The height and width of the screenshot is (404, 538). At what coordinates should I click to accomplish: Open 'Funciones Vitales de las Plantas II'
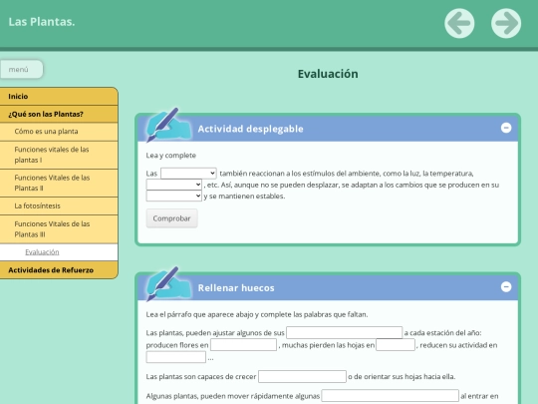pyautogui.click(x=59, y=183)
